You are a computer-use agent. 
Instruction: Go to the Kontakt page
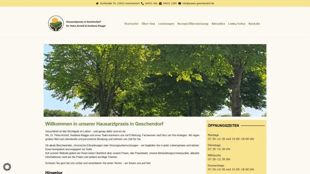coord(254,24)
